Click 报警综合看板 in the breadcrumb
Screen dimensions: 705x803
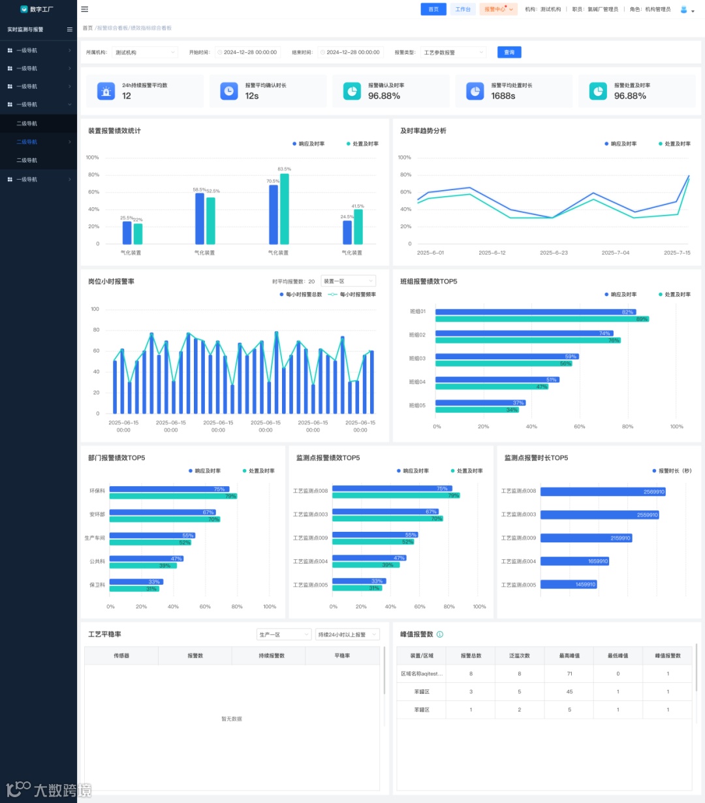tap(112, 28)
